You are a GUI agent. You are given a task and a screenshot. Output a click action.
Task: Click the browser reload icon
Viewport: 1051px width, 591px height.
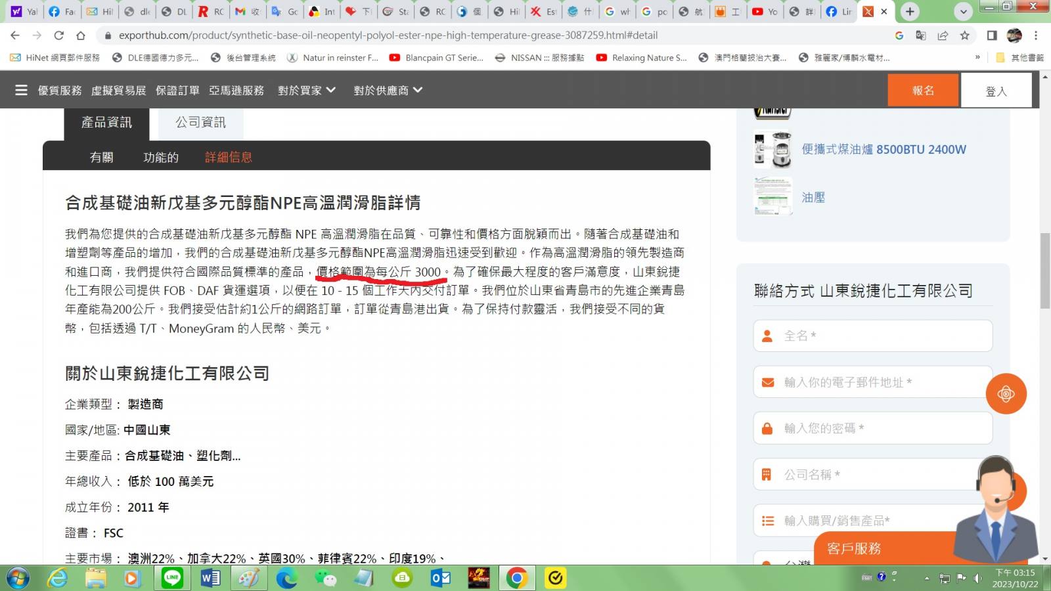[x=59, y=35]
